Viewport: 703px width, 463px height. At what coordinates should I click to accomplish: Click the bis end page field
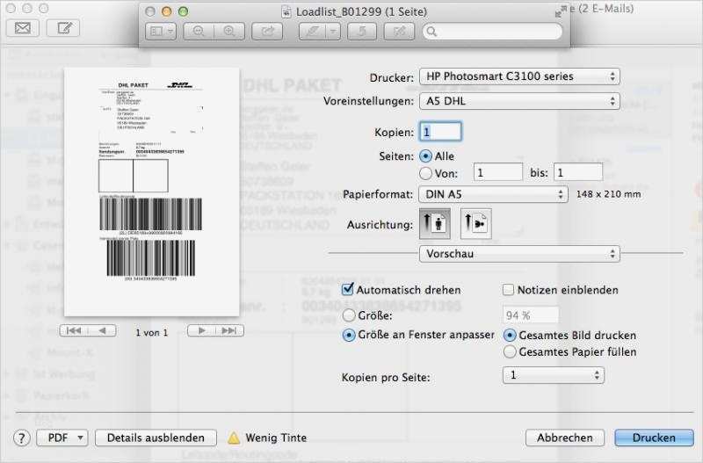coord(578,172)
